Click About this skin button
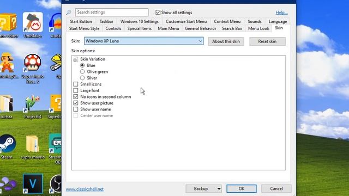349x196 pixels. [x=226, y=41]
